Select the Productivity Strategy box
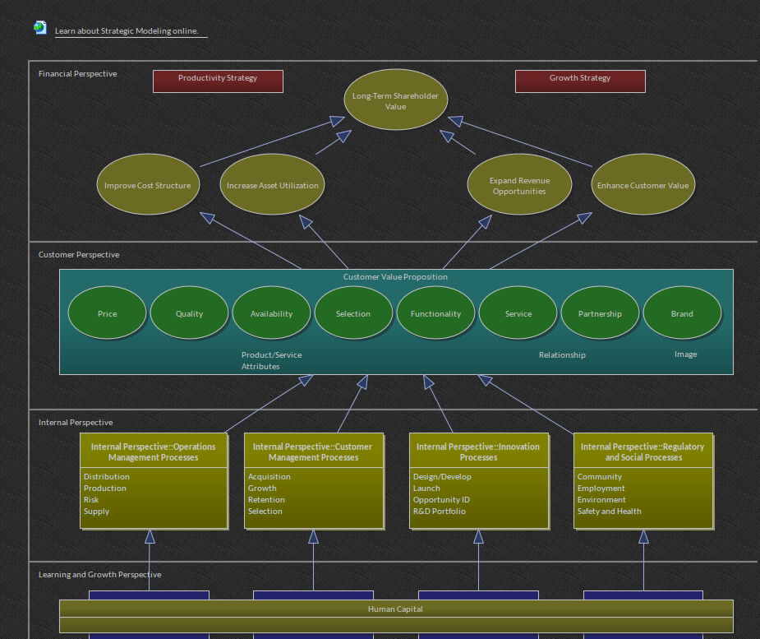This screenshot has width=760, height=639. 218,81
